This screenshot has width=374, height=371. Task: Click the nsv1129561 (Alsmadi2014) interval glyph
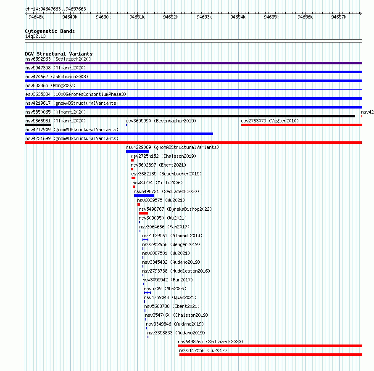145,240
